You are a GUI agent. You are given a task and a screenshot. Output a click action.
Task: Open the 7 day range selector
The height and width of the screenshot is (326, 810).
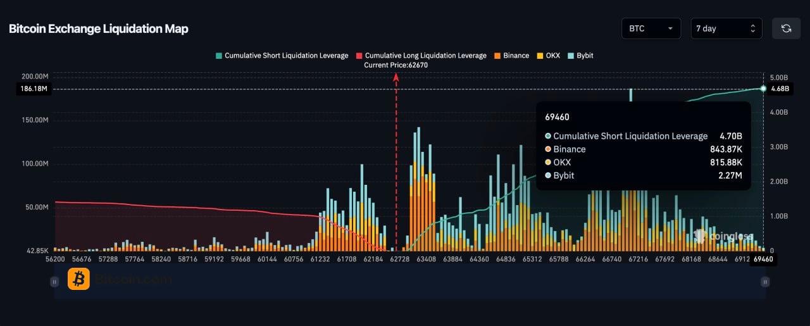pos(726,28)
